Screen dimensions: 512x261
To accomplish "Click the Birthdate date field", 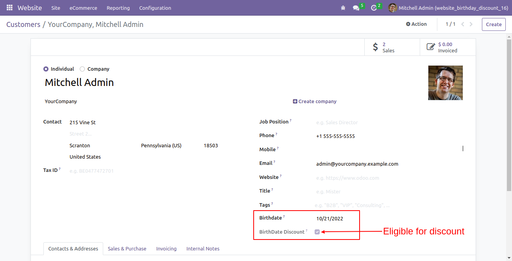I will 337,218.
